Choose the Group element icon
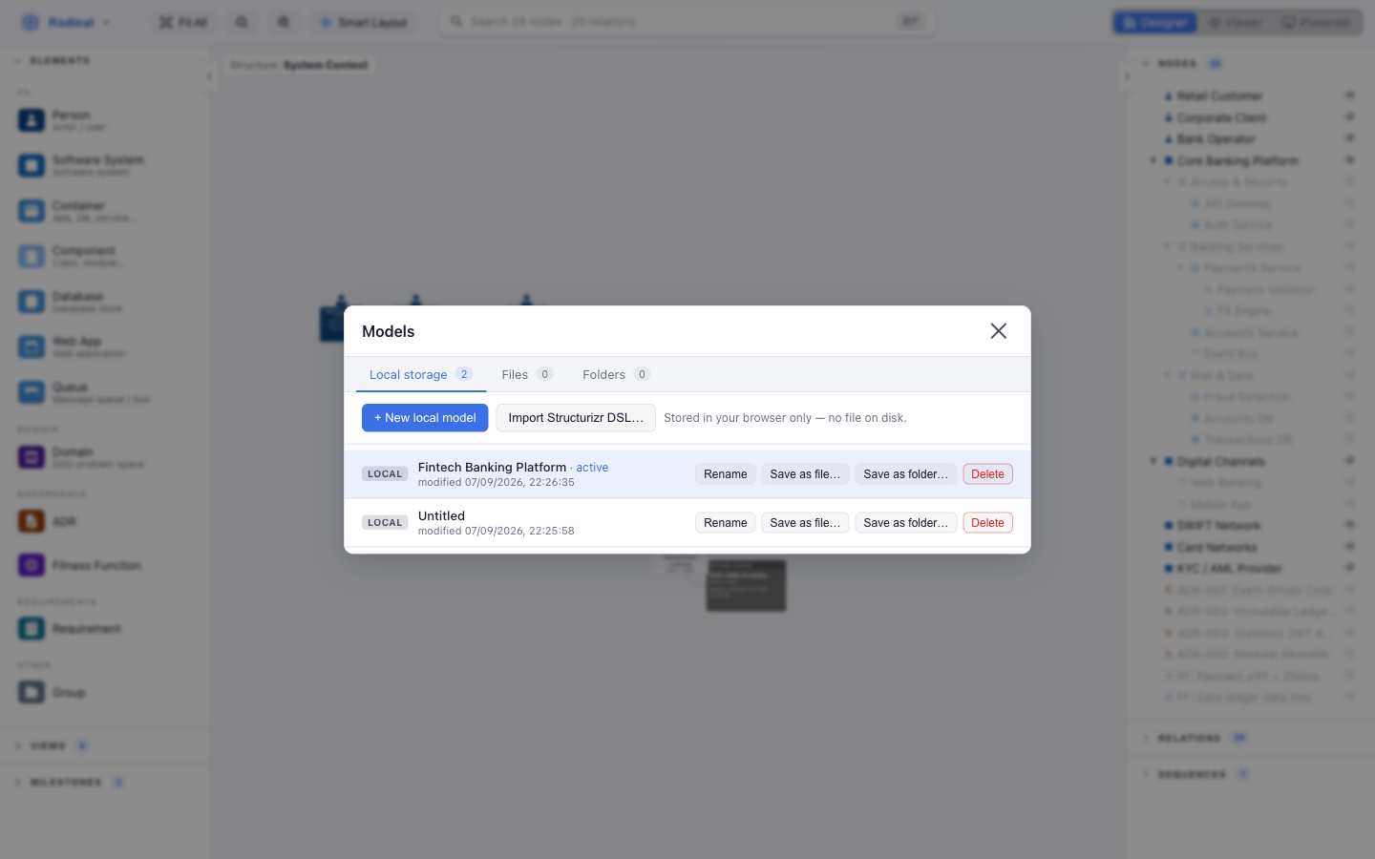 pyautogui.click(x=32, y=692)
